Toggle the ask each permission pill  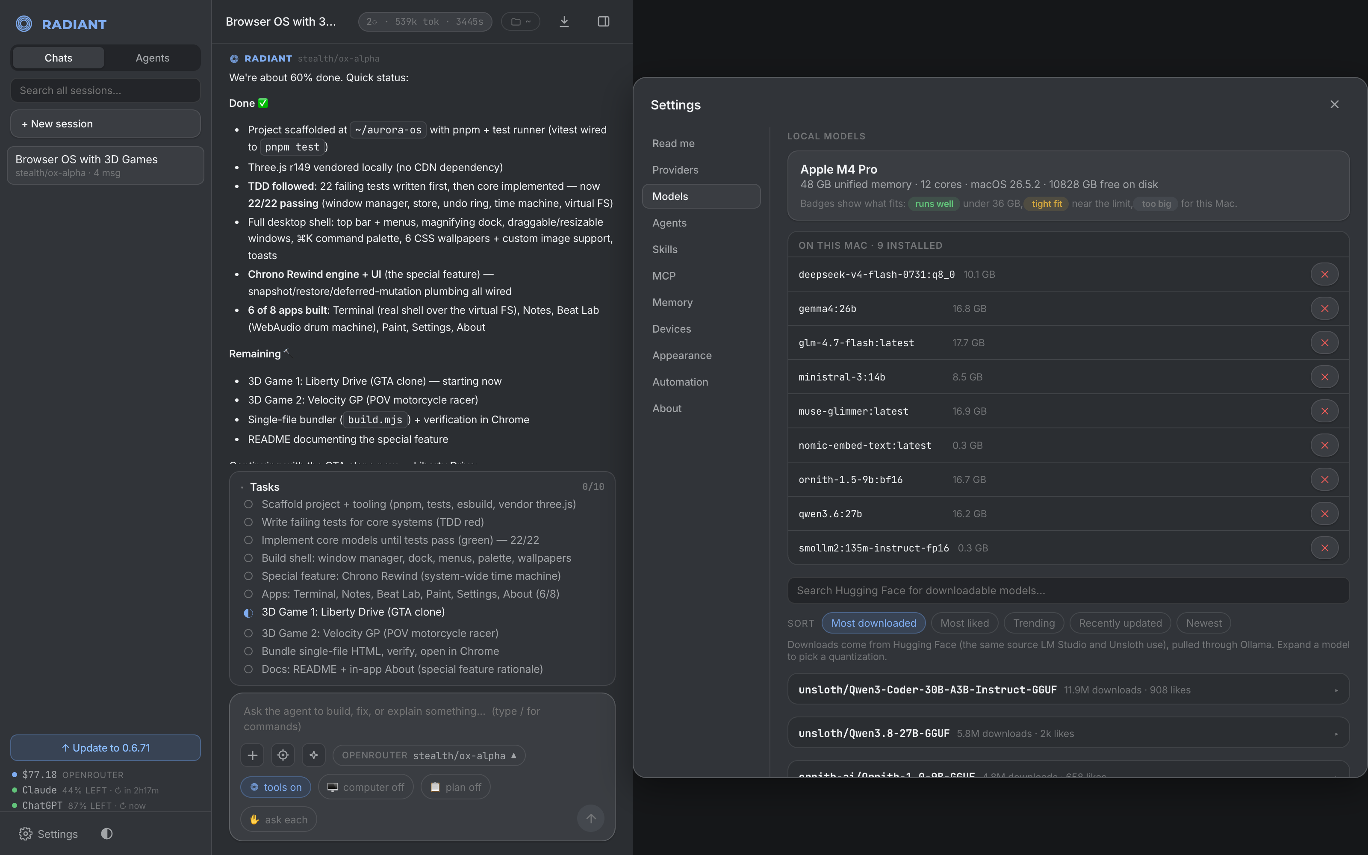(x=279, y=820)
